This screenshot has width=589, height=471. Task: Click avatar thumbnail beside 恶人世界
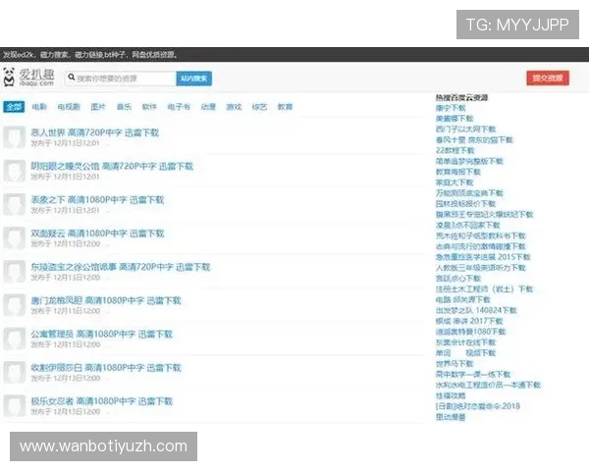[15, 137]
